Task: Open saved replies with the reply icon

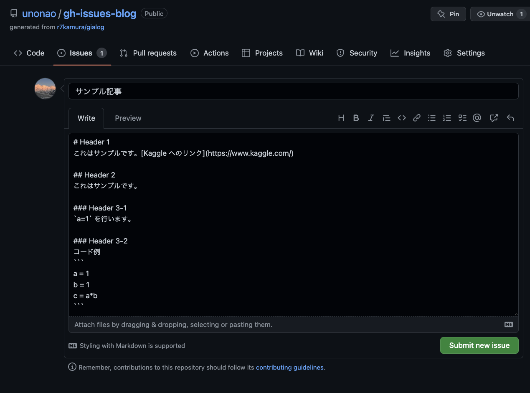Action: 510,118
